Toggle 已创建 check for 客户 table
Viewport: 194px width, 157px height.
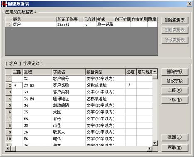click(x=90, y=25)
